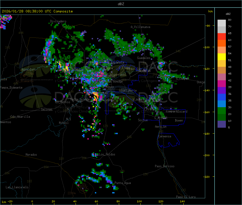
Task: Click the Los_Toldos label
Action: point(107,154)
